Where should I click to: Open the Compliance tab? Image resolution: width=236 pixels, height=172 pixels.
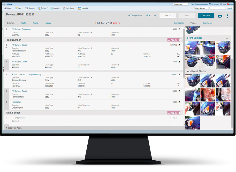pos(179,23)
